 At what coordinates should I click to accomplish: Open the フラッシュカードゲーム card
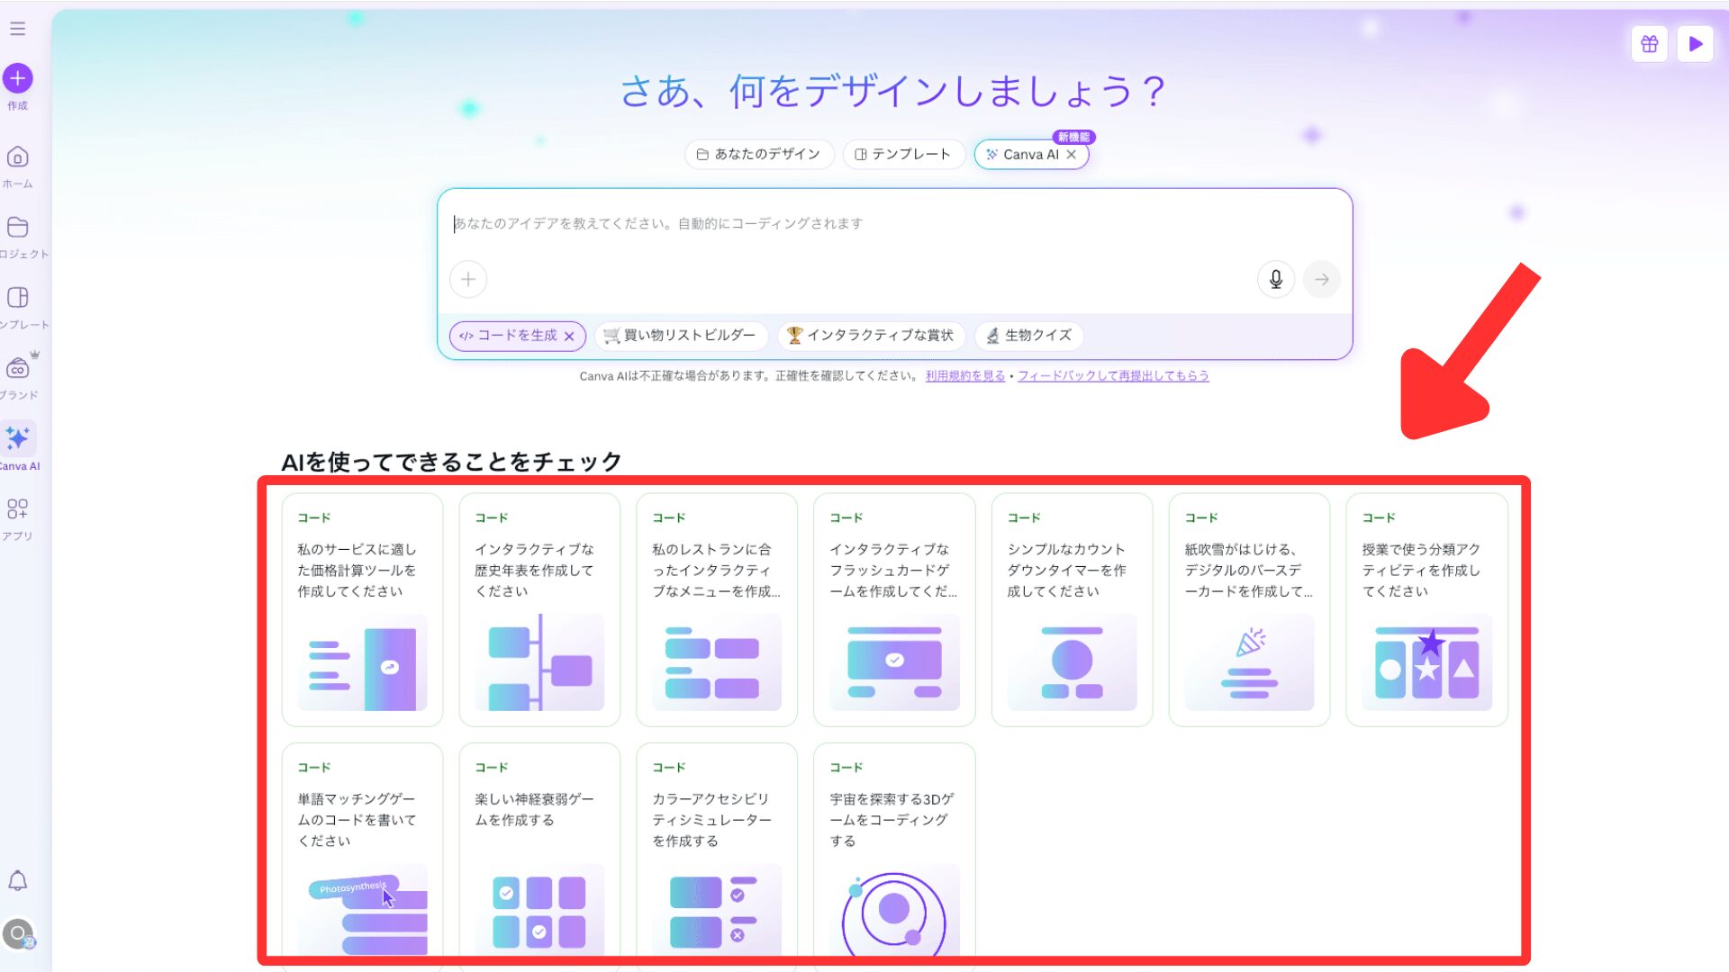894,609
